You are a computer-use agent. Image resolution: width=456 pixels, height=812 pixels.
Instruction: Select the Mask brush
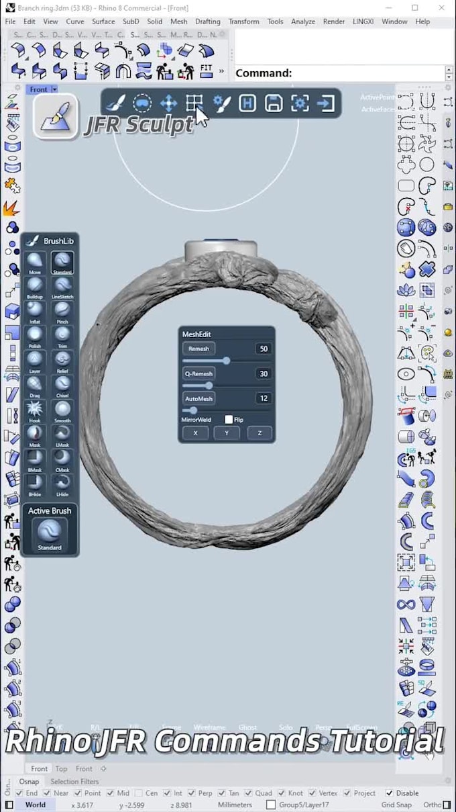tap(35, 435)
